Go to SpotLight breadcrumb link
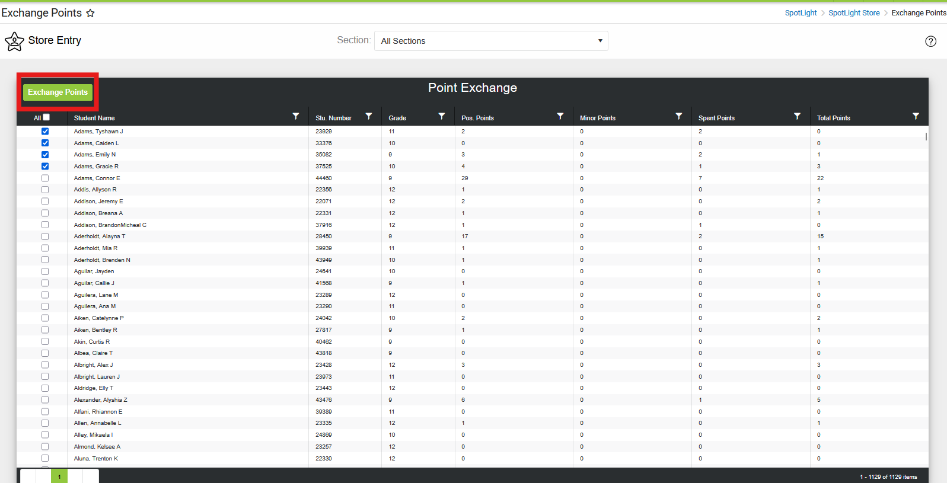 (801, 13)
